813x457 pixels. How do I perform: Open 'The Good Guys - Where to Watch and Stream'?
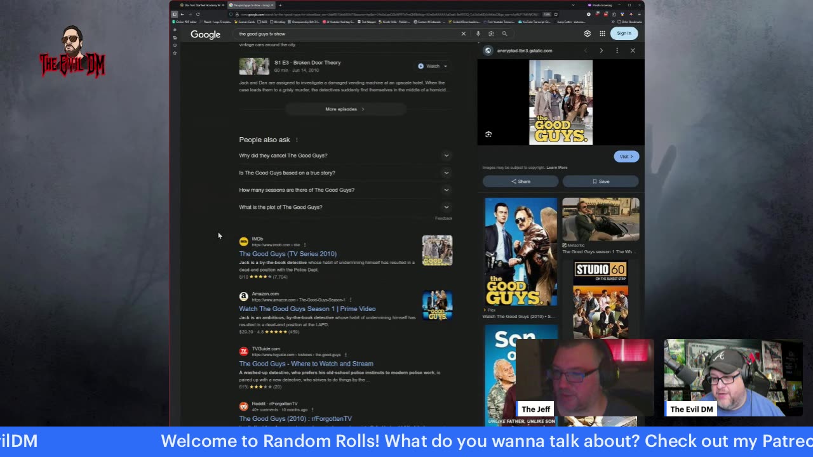tap(306, 364)
